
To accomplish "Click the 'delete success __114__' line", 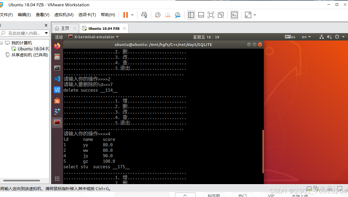I will pos(90,90).
